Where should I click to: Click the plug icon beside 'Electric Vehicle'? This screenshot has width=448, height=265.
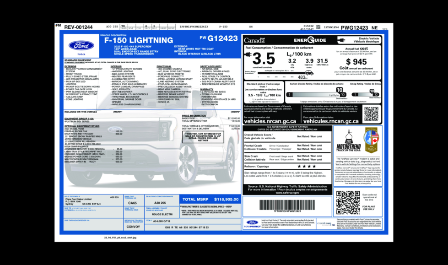[341, 40]
